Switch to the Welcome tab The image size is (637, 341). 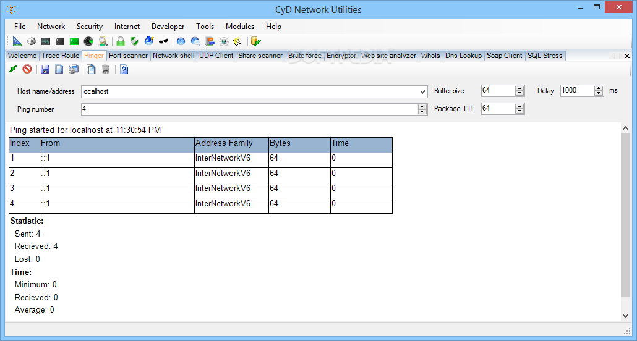[x=22, y=56]
